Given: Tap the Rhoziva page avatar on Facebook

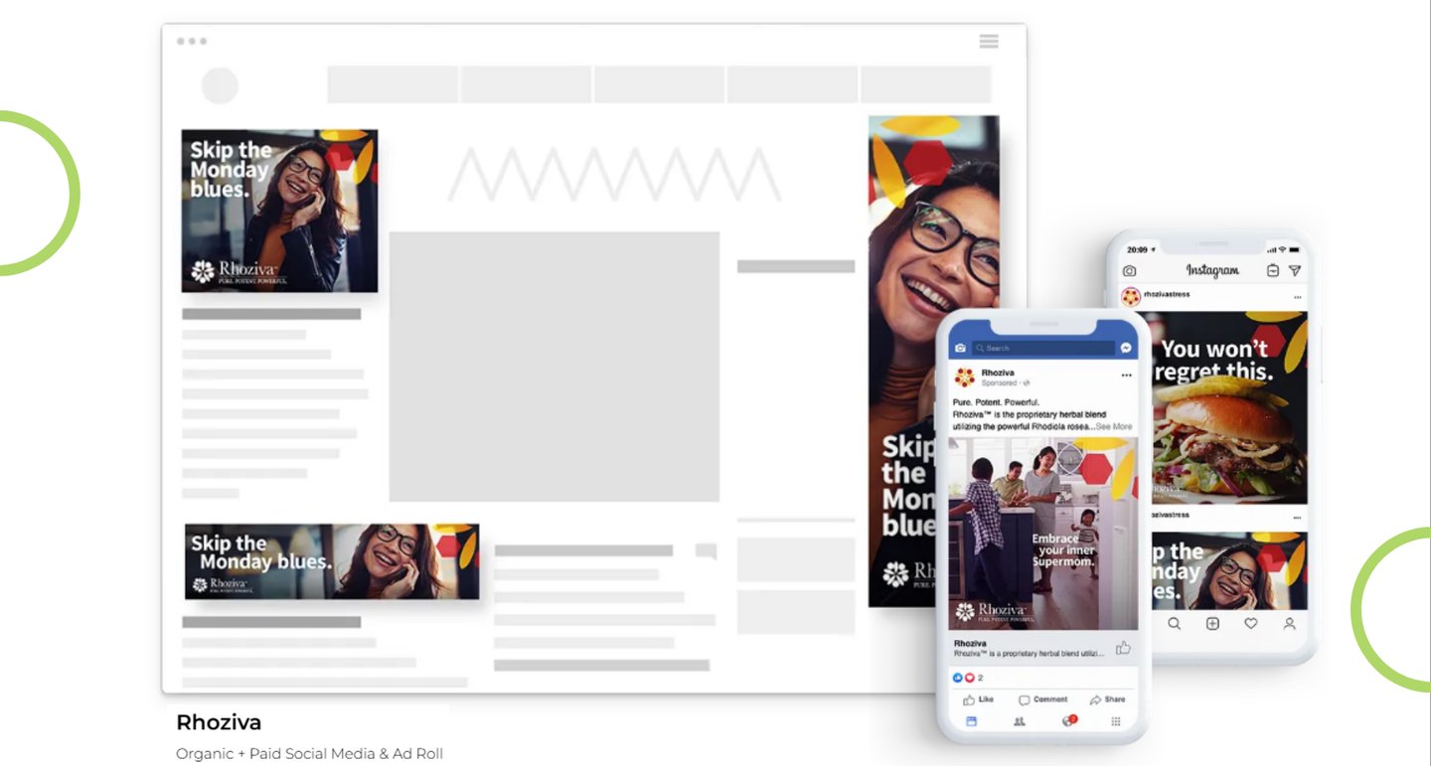Looking at the screenshot, I should coord(965,378).
